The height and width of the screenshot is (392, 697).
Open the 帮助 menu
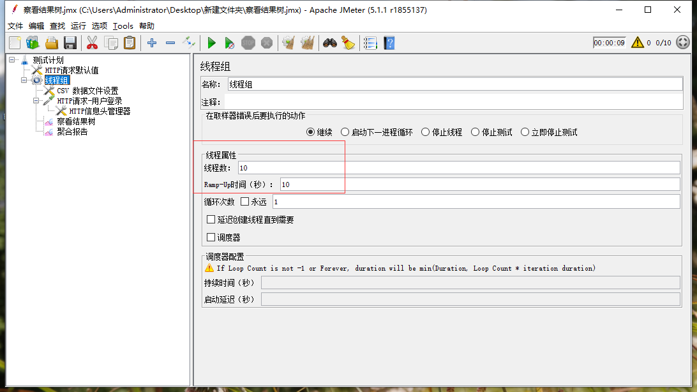[x=147, y=26]
